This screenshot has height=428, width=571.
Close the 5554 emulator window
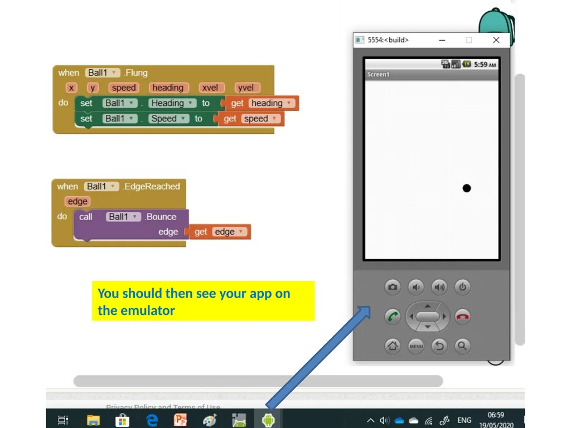pos(496,40)
